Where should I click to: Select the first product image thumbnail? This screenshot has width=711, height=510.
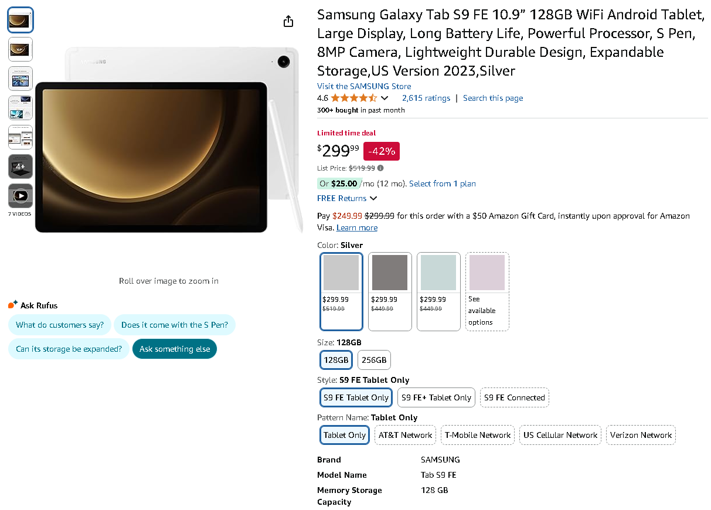(20, 19)
